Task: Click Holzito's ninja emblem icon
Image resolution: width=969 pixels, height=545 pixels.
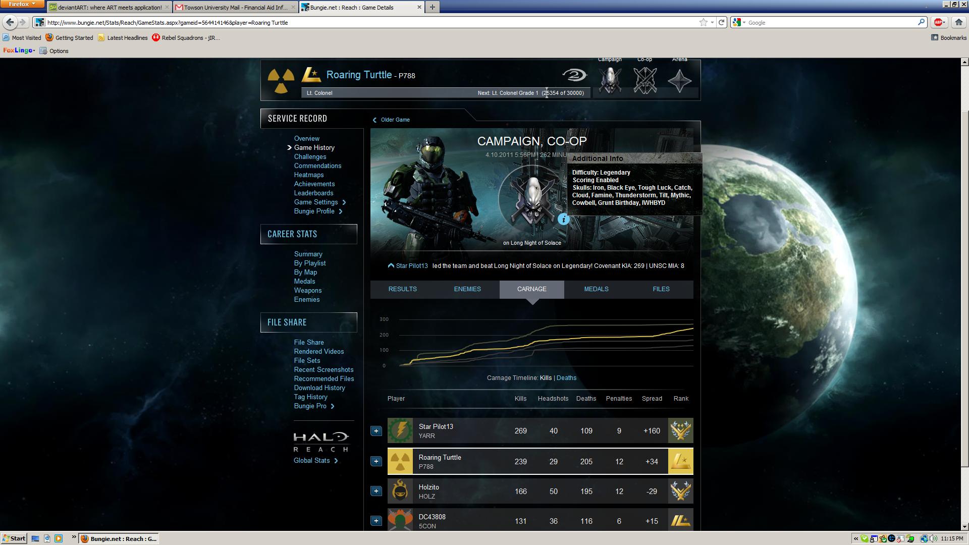Action: pos(400,491)
